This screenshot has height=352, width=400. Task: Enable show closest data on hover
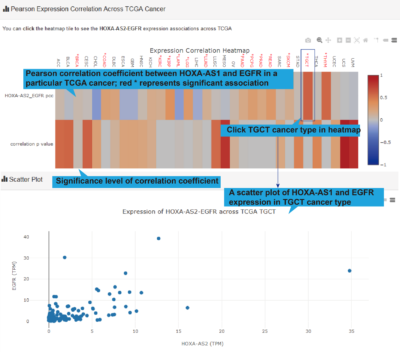pyautogui.click(x=386, y=40)
